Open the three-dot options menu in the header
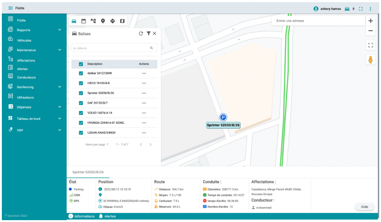381x222 pixels. 370,9
